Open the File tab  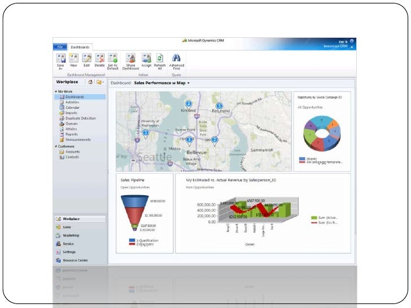[x=60, y=47]
